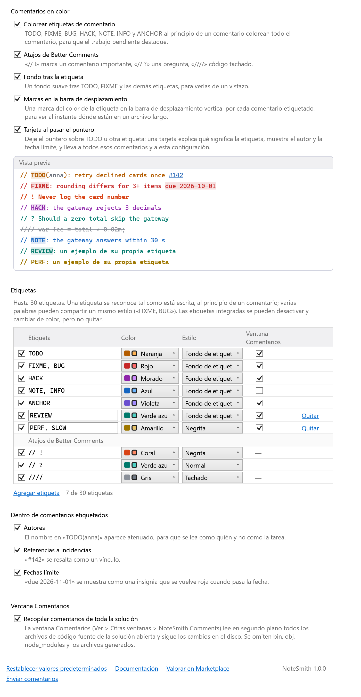Click the 'PERF, SLOW' tag name field

pos(73,428)
